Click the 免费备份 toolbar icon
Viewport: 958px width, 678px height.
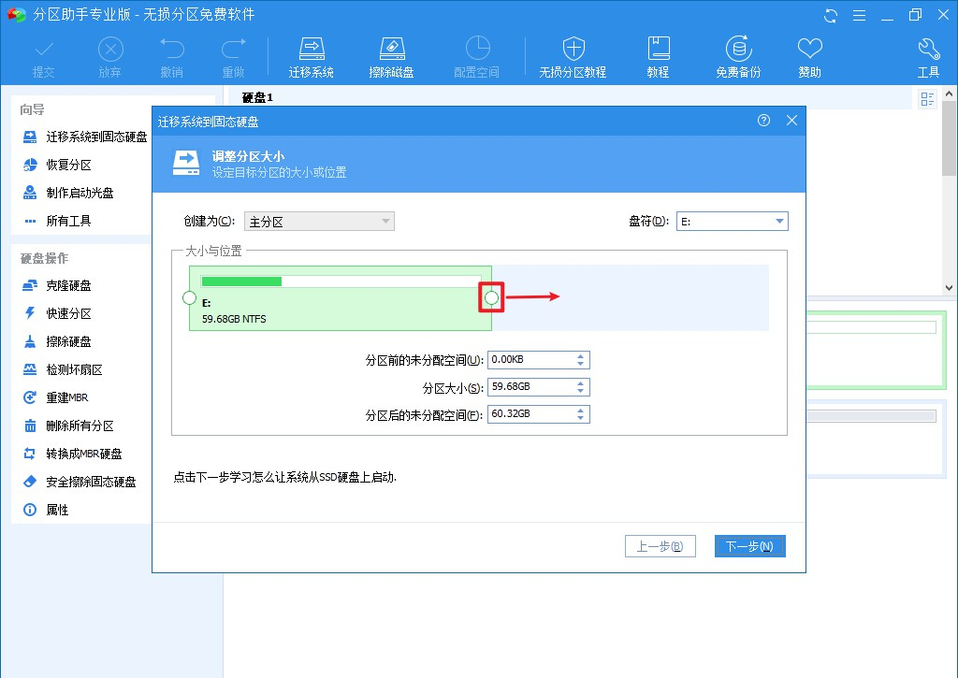[x=738, y=54]
